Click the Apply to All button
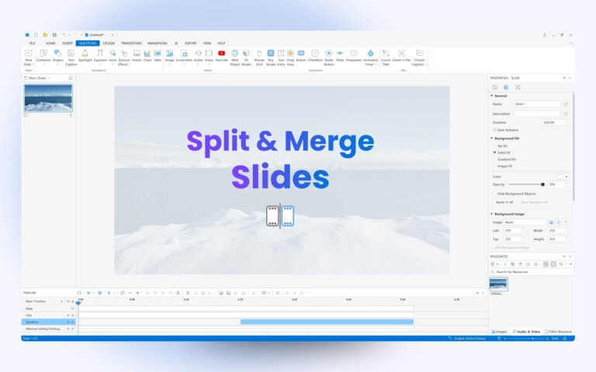 click(504, 202)
